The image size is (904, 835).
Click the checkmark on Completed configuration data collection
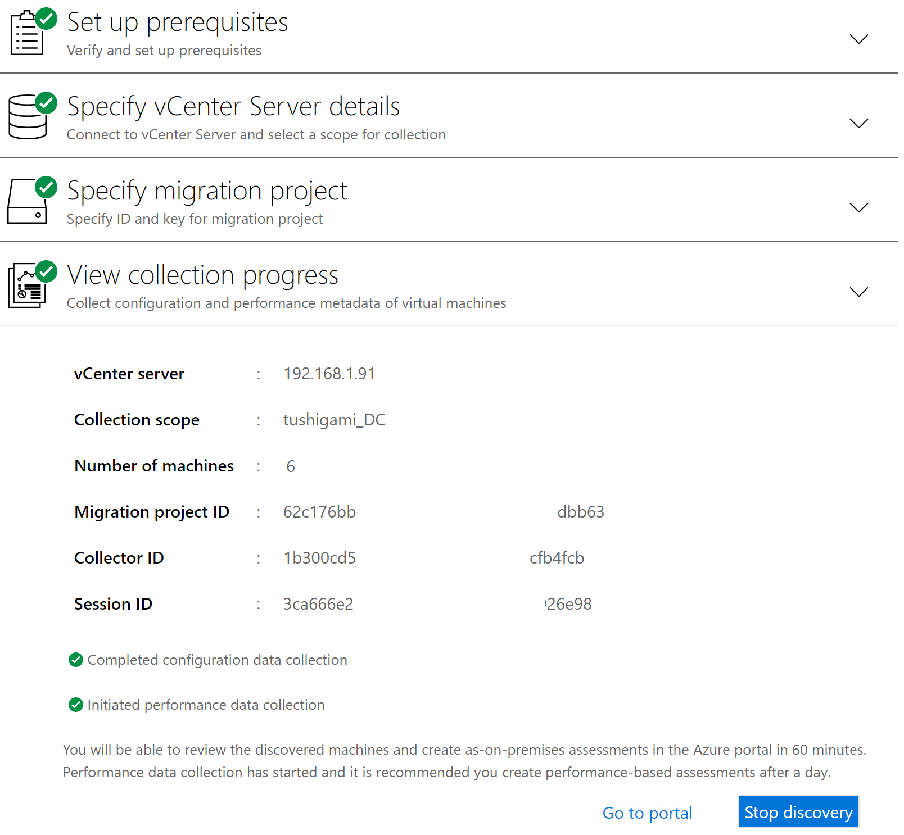click(x=75, y=660)
